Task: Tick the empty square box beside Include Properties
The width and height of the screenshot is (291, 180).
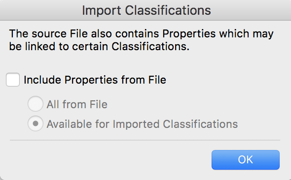Action: pos(13,80)
